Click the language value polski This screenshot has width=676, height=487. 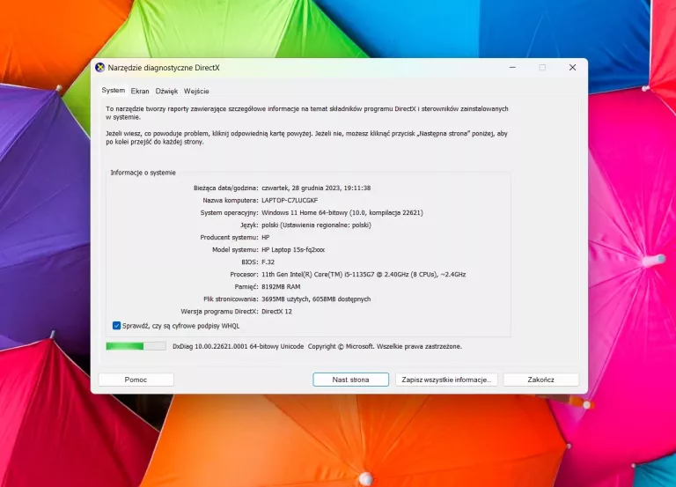pos(316,225)
